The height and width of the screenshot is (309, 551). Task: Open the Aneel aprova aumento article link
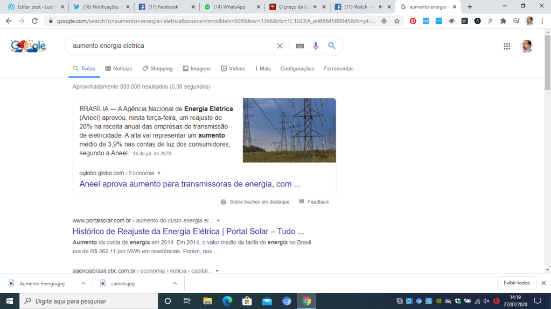(x=190, y=184)
